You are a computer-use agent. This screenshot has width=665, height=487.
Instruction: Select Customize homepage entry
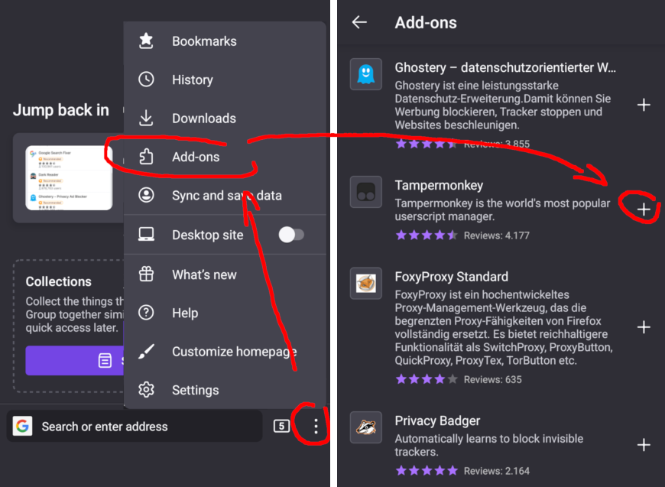point(225,352)
